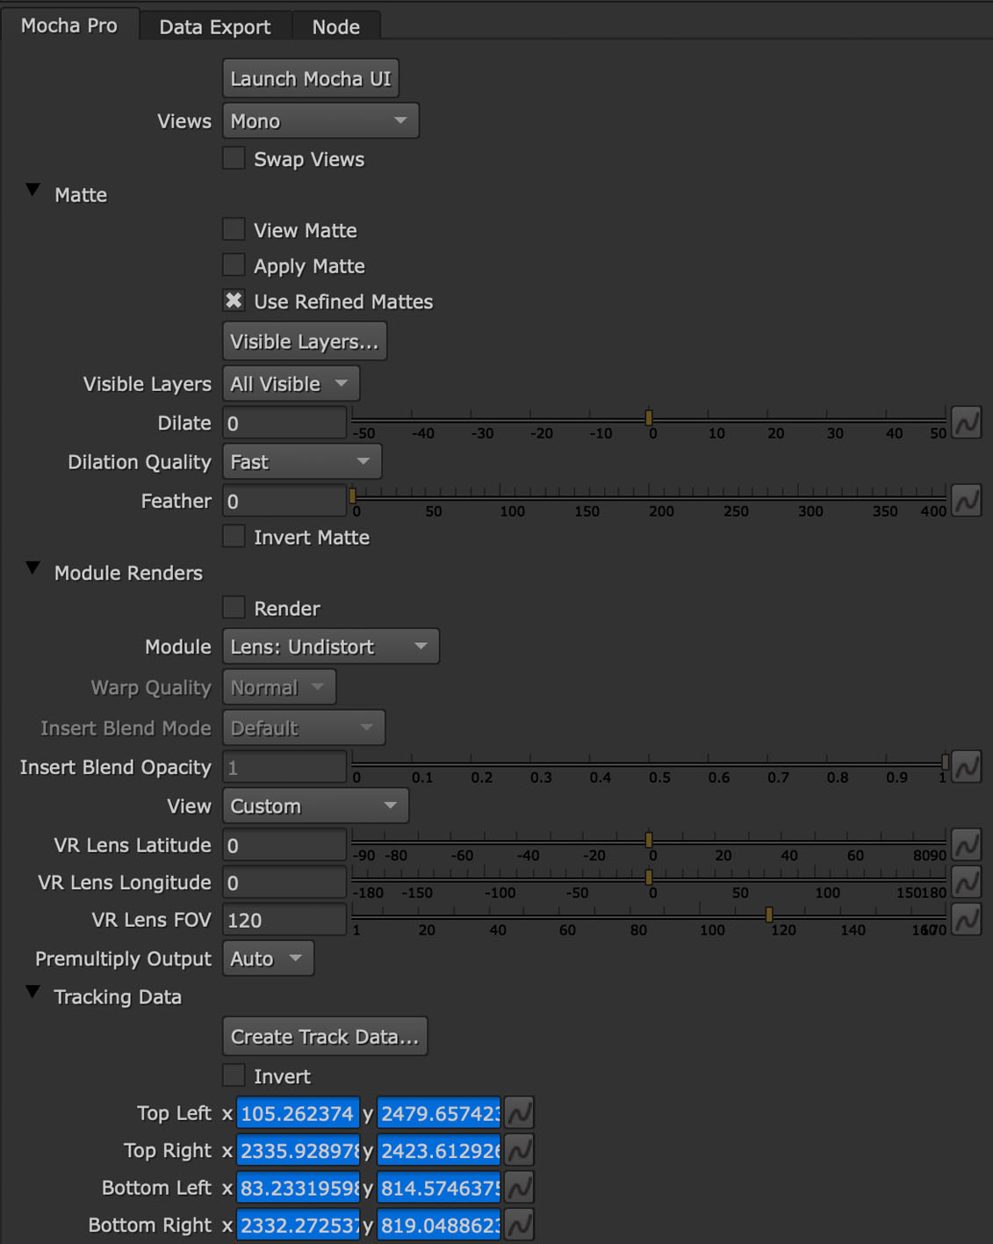Open the Module Lens: Undistort dropdown
Image resolution: width=993 pixels, height=1244 pixels.
(331, 647)
